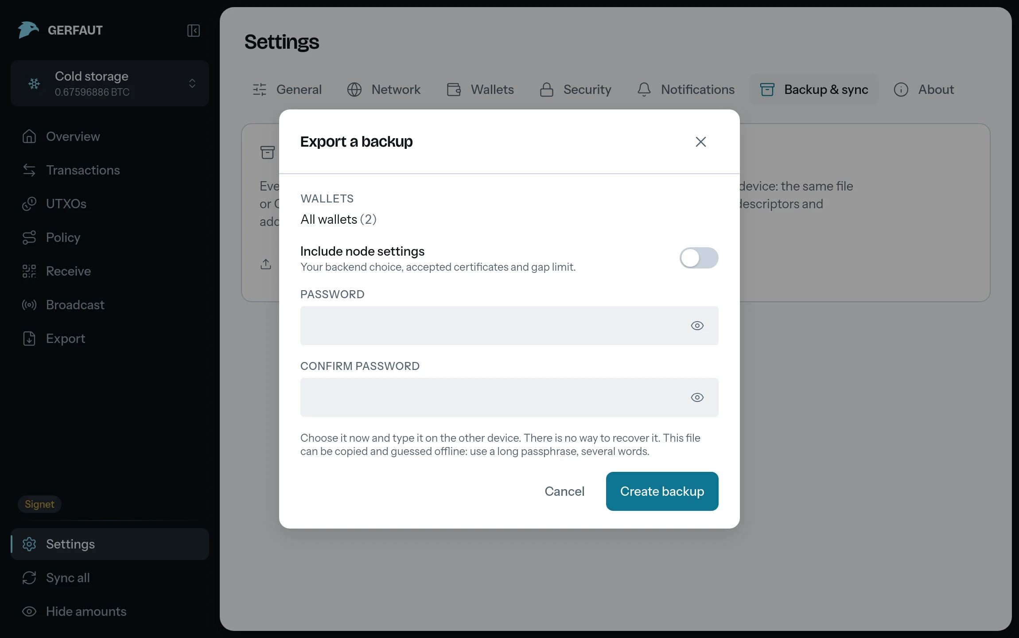
Task: Select Settings in the sidebar
Action: (x=110, y=544)
